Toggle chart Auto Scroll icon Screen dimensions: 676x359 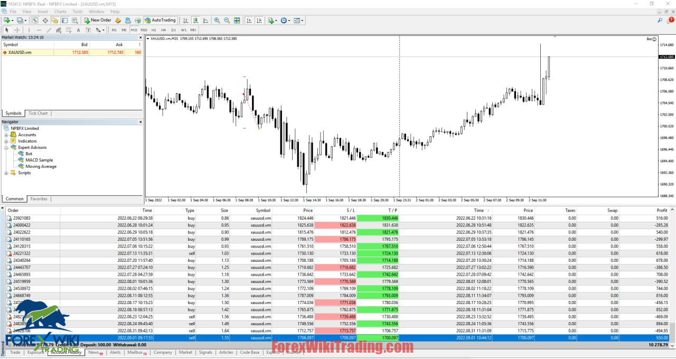pos(249,21)
